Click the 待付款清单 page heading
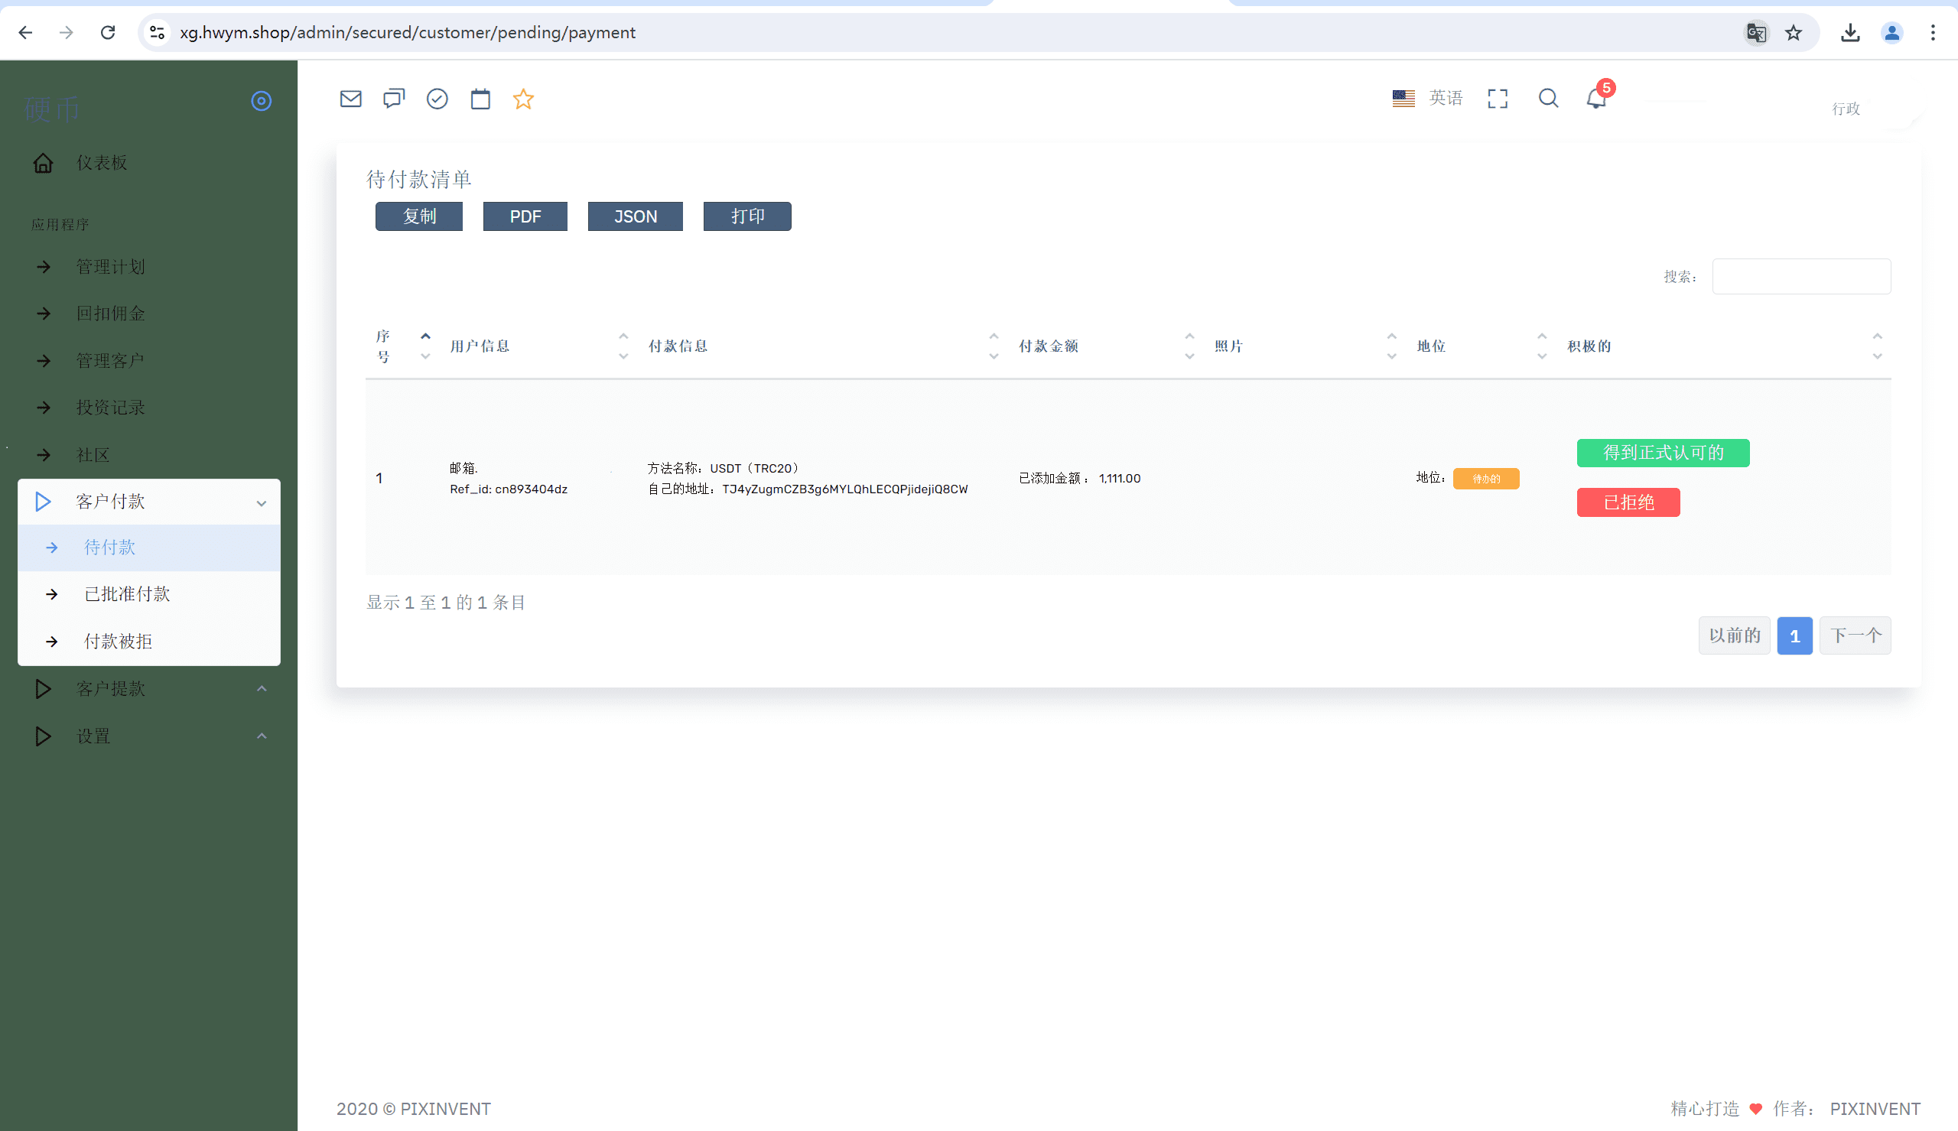Image resolution: width=1958 pixels, height=1131 pixels. [x=418, y=180]
